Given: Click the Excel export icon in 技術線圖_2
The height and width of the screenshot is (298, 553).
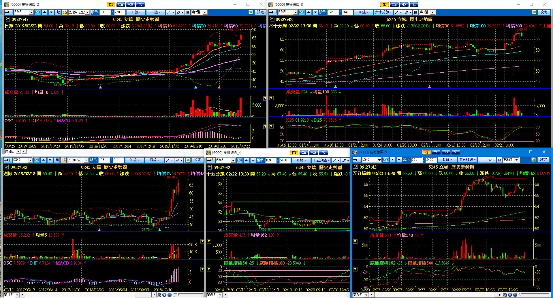Looking at the screenshot, I should coord(251,12).
